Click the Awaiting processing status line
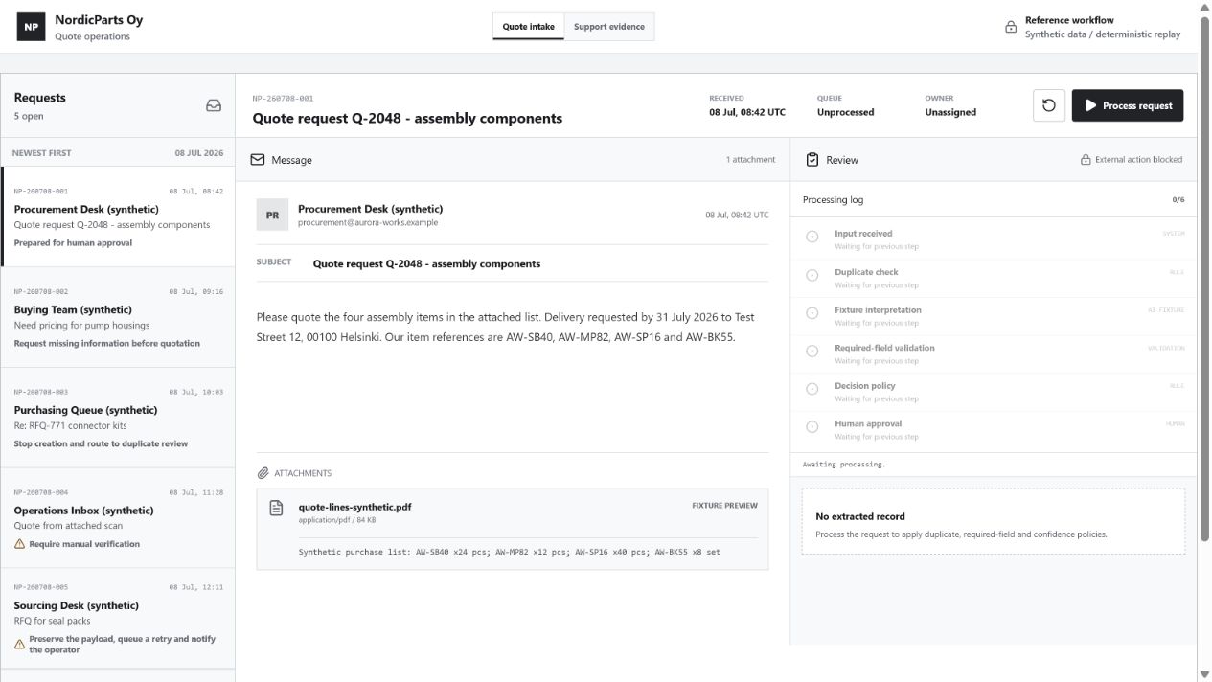Screen dimensions: 1212x682 click(844, 465)
